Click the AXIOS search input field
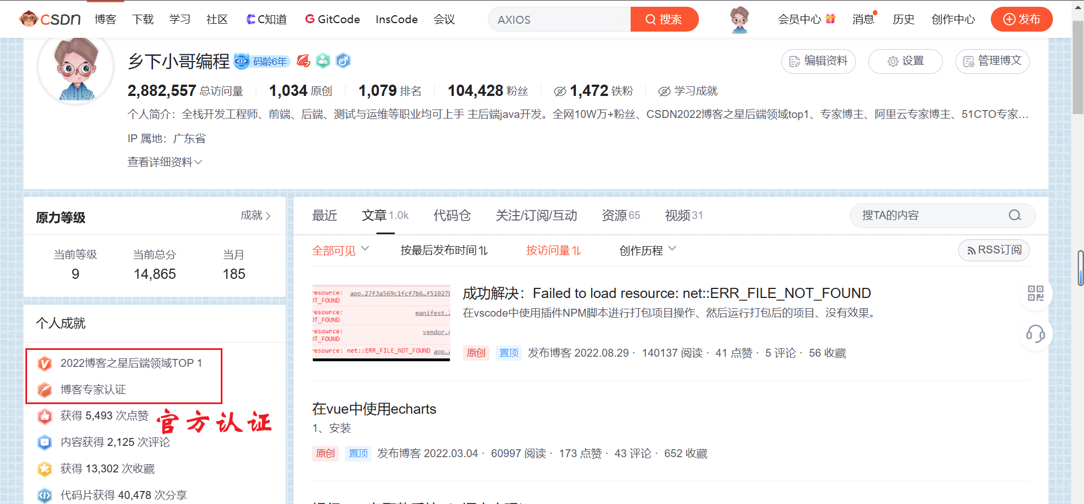This screenshot has height=504, width=1084. 559,20
